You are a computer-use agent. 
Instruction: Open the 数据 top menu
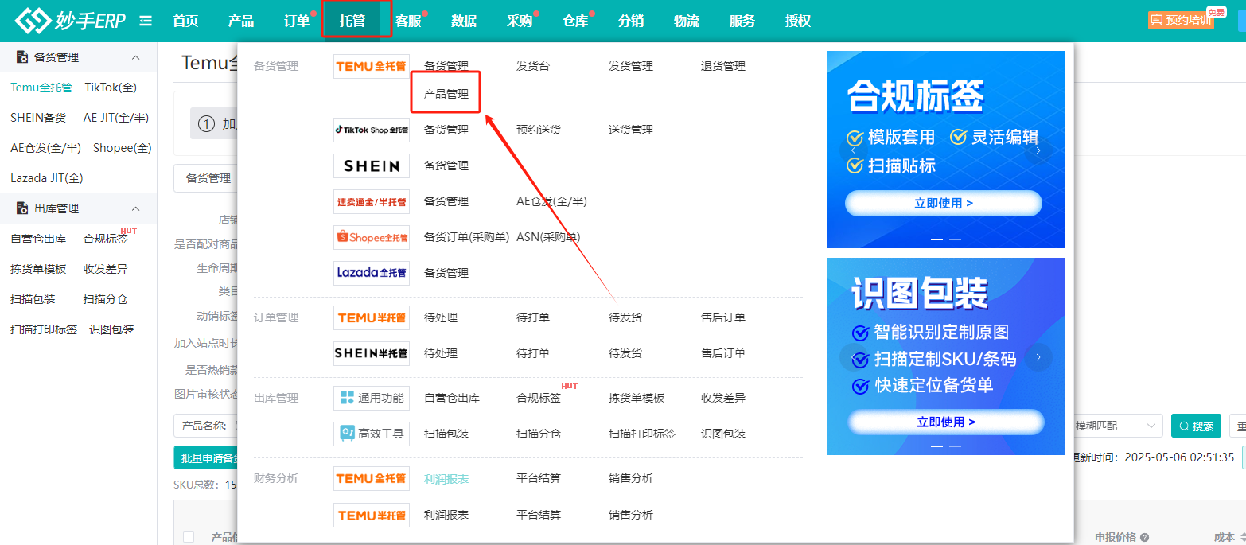[464, 21]
